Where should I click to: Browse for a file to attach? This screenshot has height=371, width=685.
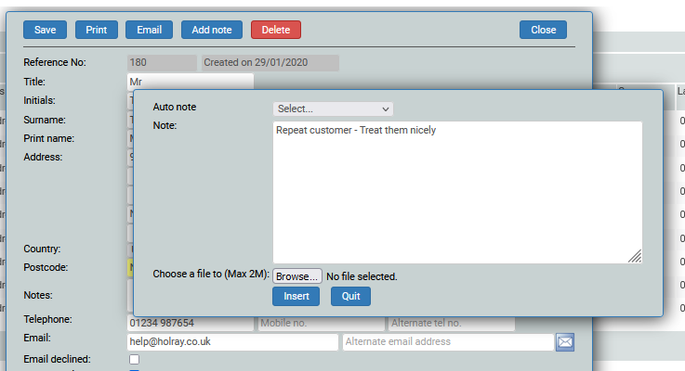click(x=296, y=276)
